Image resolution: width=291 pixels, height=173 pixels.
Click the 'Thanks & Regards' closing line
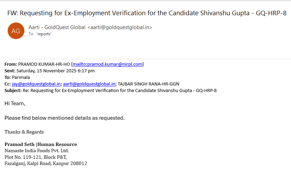point(24,132)
